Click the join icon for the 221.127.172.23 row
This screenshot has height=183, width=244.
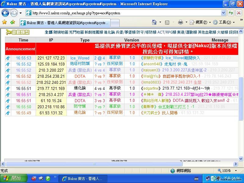pos(8,58)
